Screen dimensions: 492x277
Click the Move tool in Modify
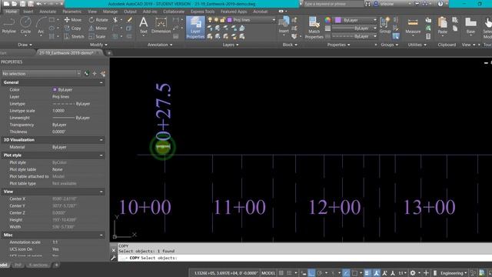(73, 20)
